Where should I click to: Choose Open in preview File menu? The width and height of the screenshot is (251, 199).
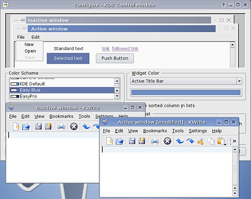click(30, 51)
